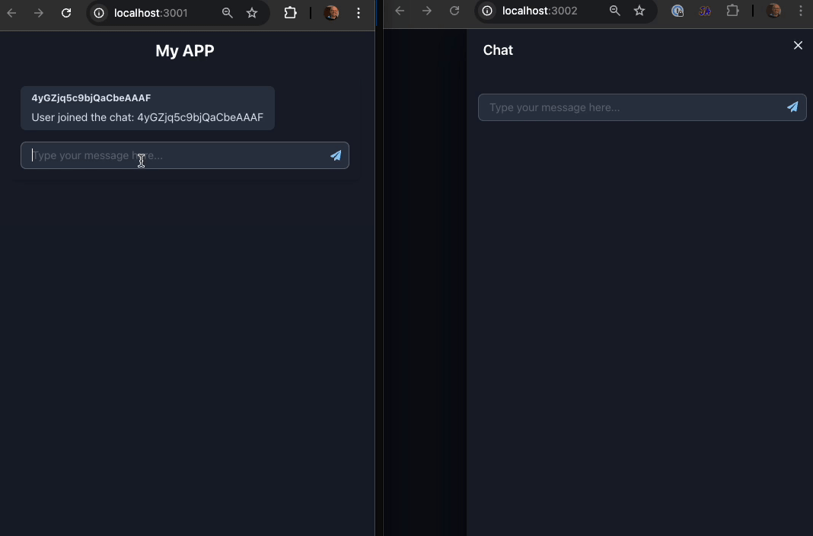Click the send paper-plane icon in Chat panel

792,107
